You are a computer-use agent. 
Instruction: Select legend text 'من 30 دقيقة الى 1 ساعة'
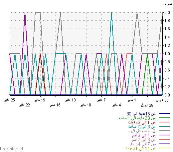tap(137, 118)
